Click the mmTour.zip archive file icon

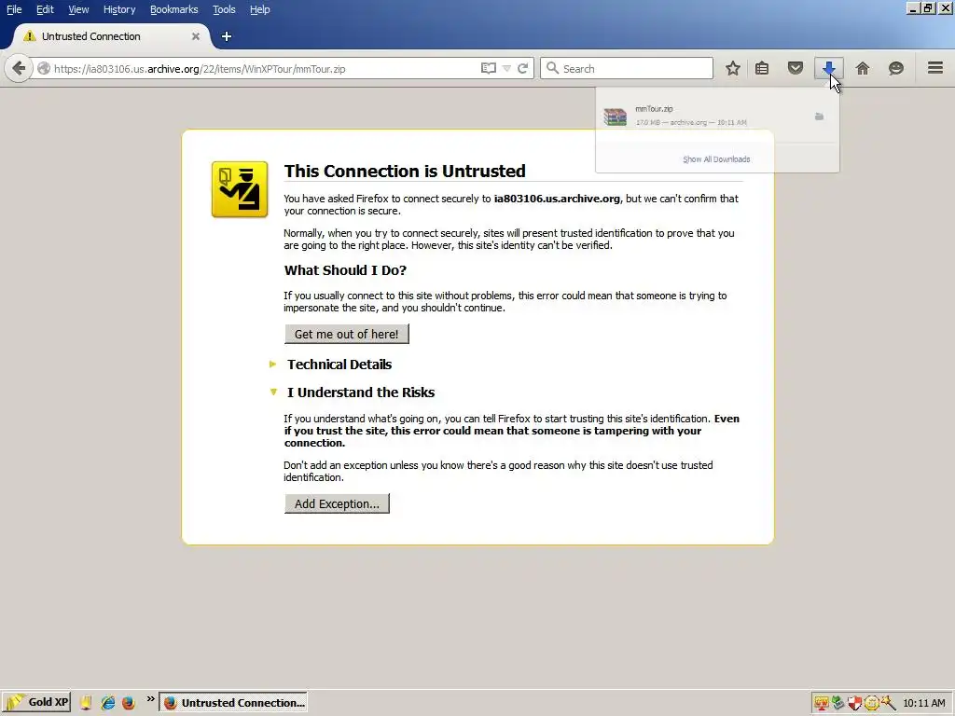click(616, 117)
